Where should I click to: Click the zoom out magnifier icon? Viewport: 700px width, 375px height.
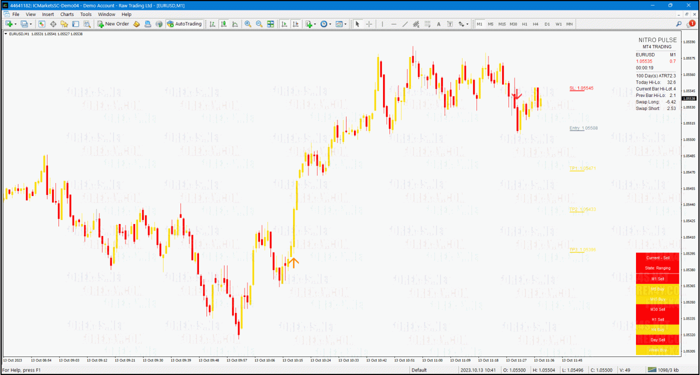coord(259,24)
